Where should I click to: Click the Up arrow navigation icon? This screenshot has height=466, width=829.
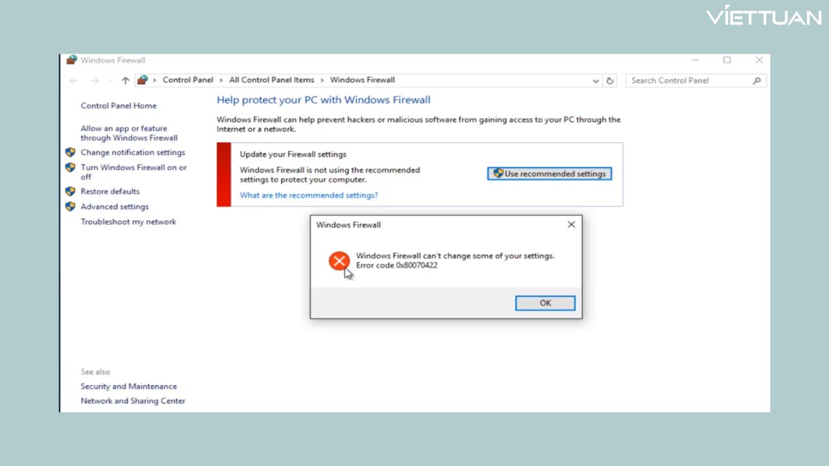click(x=126, y=81)
